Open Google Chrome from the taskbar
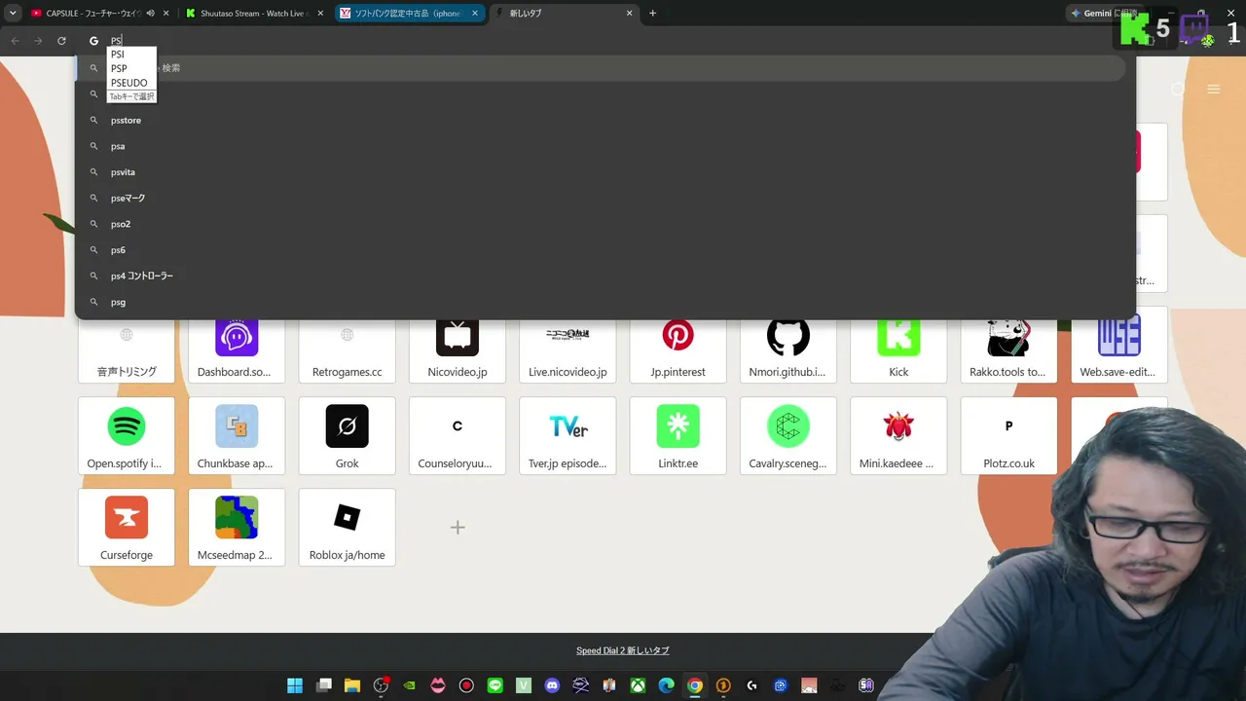The image size is (1246, 701). [x=694, y=685]
